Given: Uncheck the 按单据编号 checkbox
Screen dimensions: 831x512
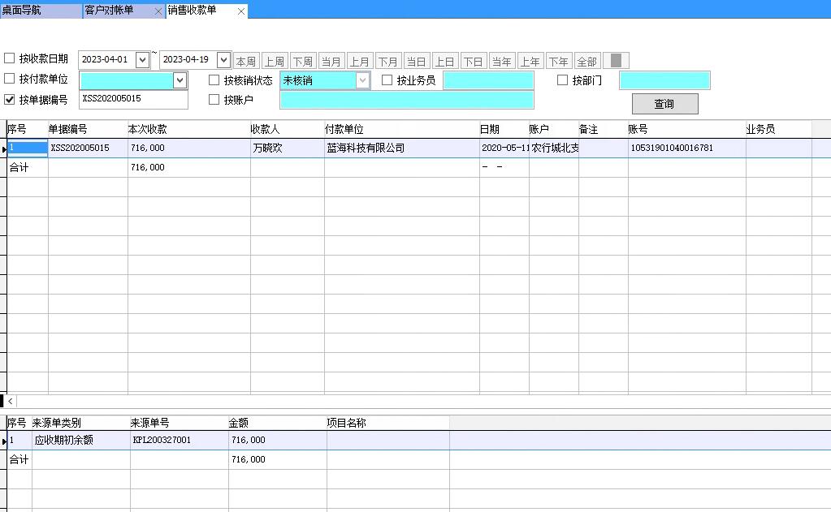Looking at the screenshot, I should pos(11,101).
